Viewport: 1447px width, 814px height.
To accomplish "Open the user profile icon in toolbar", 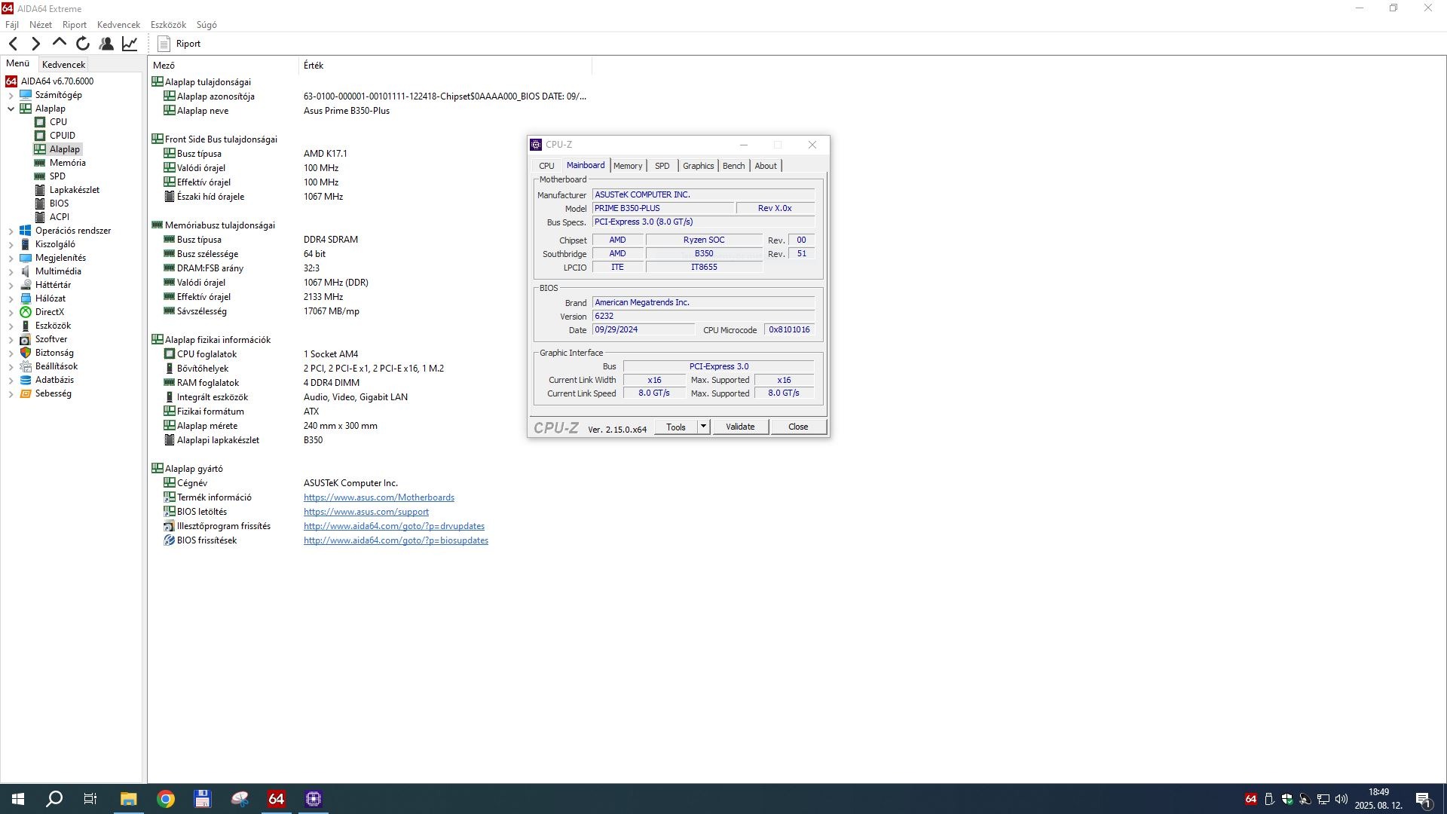I will (106, 44).
